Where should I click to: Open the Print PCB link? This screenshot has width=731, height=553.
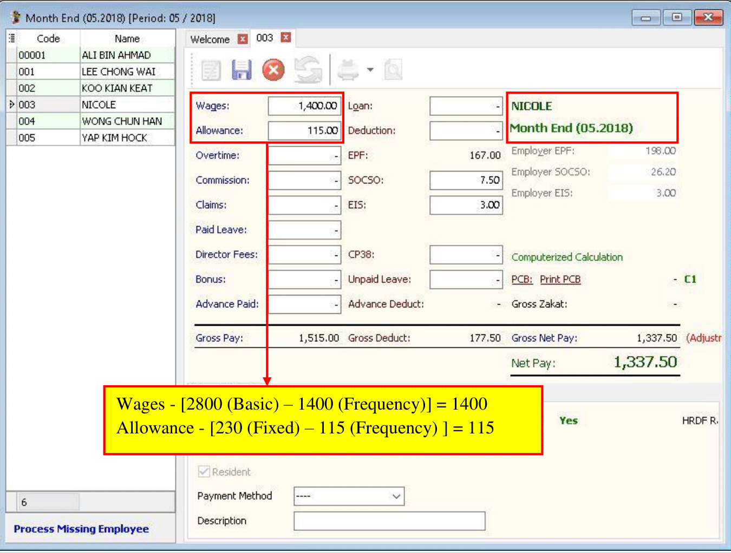point(560,279)
